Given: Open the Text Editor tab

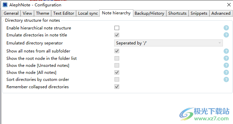Looking at the screenshot, I should [64, 13].
